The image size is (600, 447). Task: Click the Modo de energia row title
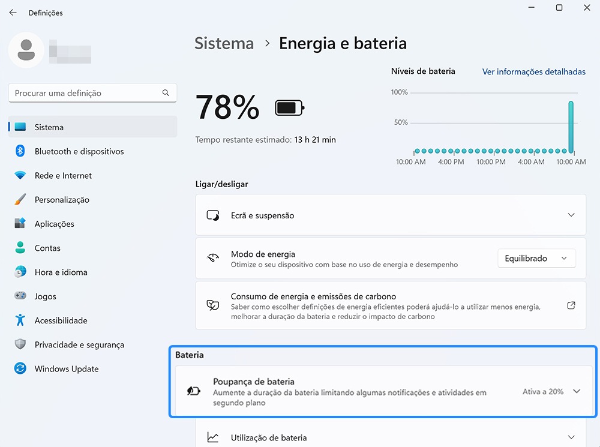click(x=263, y=254)
